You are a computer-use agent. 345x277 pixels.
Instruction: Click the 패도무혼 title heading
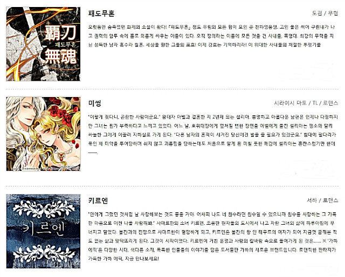point(101,13)
